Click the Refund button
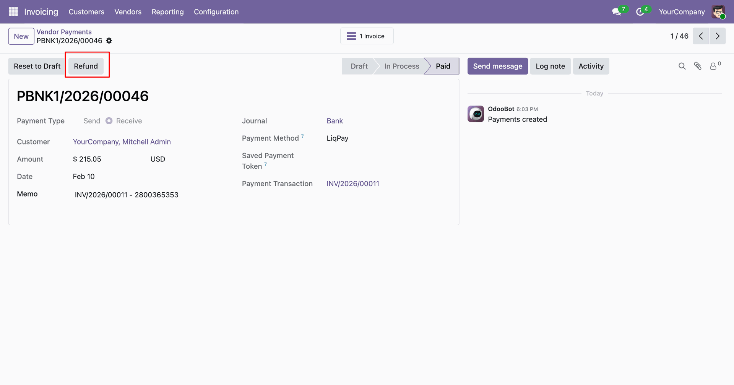 click(x=86, y=66)
